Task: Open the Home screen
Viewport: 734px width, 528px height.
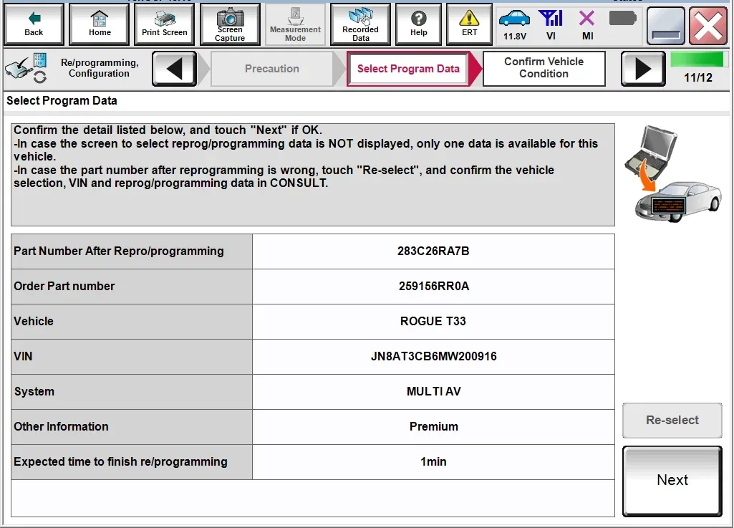Action: [x=100, y=24]
